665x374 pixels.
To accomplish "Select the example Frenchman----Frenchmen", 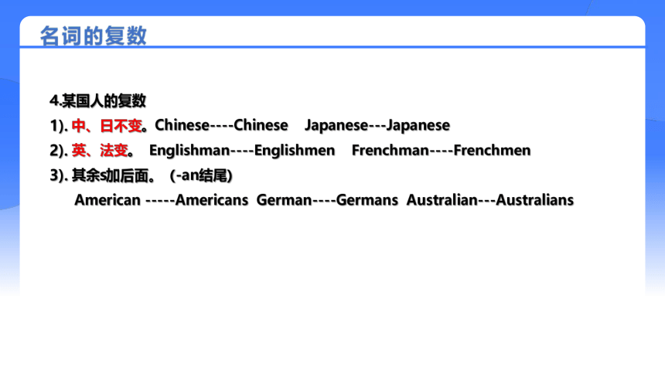I will [441, 150].
